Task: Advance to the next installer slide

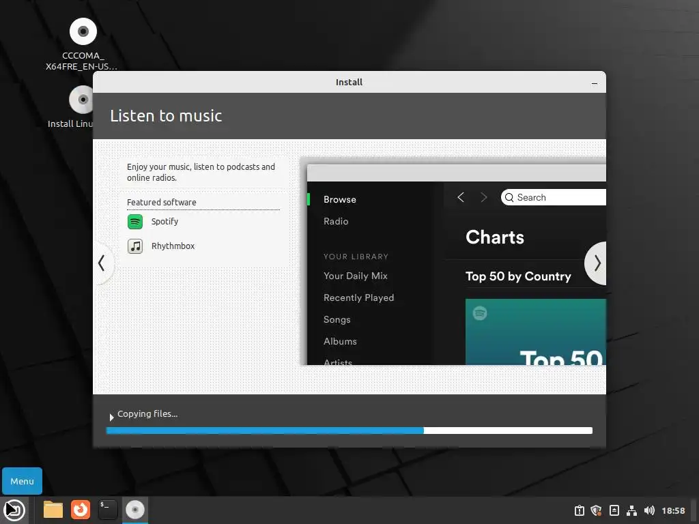Action: pyautogui.click(x=597, y=263)
